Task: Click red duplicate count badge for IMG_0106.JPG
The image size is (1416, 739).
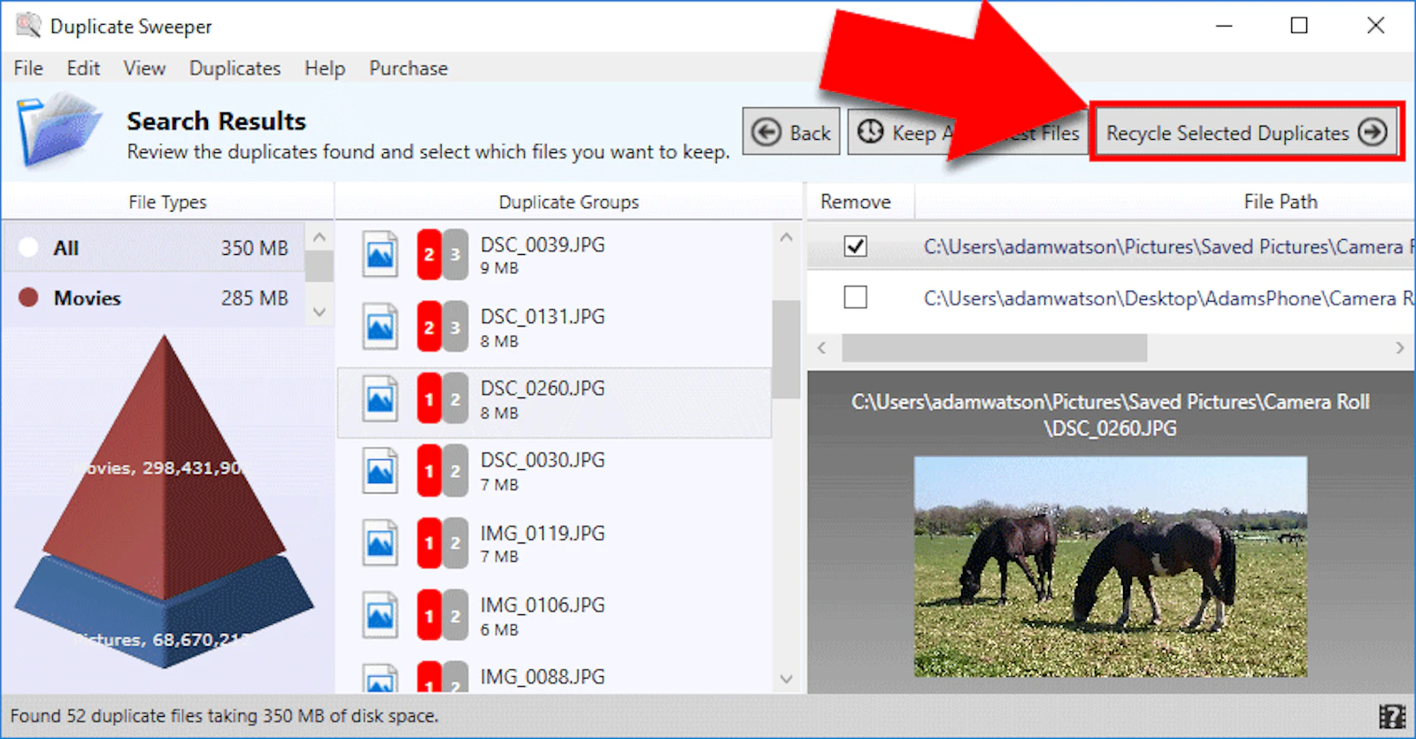Action: [x=429, y=615]
